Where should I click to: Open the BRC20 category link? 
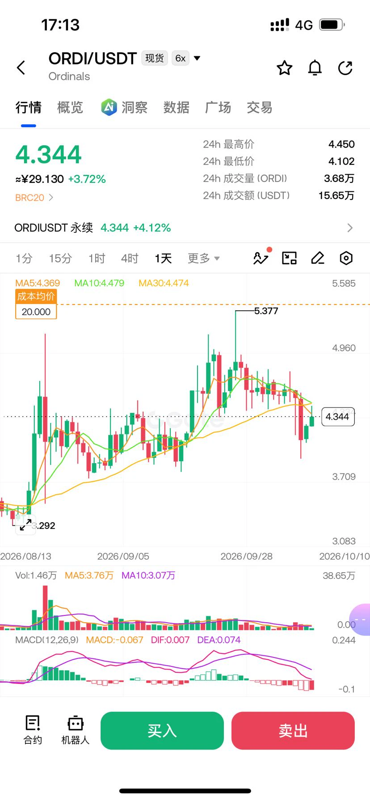click(34, 198)
